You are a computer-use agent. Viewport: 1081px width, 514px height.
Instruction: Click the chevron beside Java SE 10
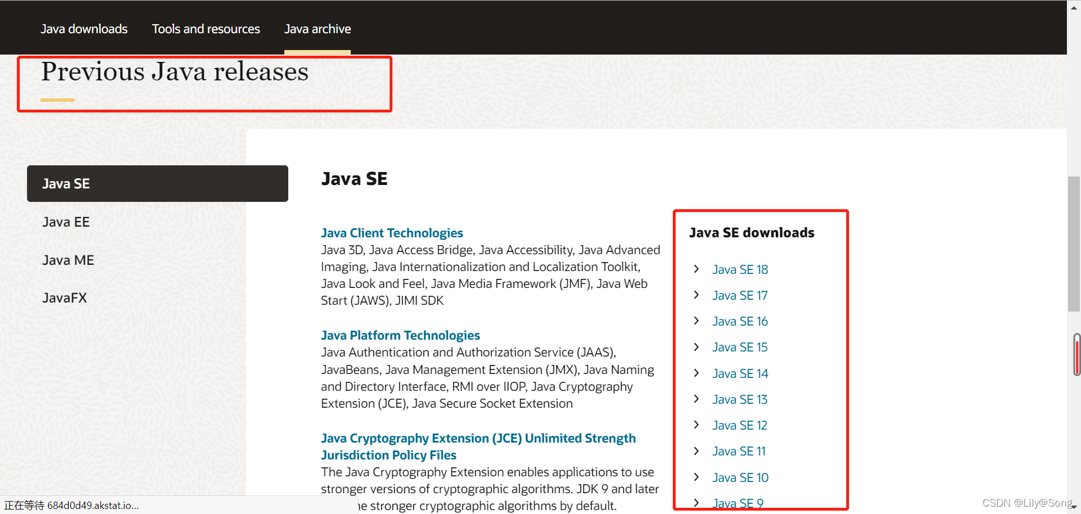(696, 477)
